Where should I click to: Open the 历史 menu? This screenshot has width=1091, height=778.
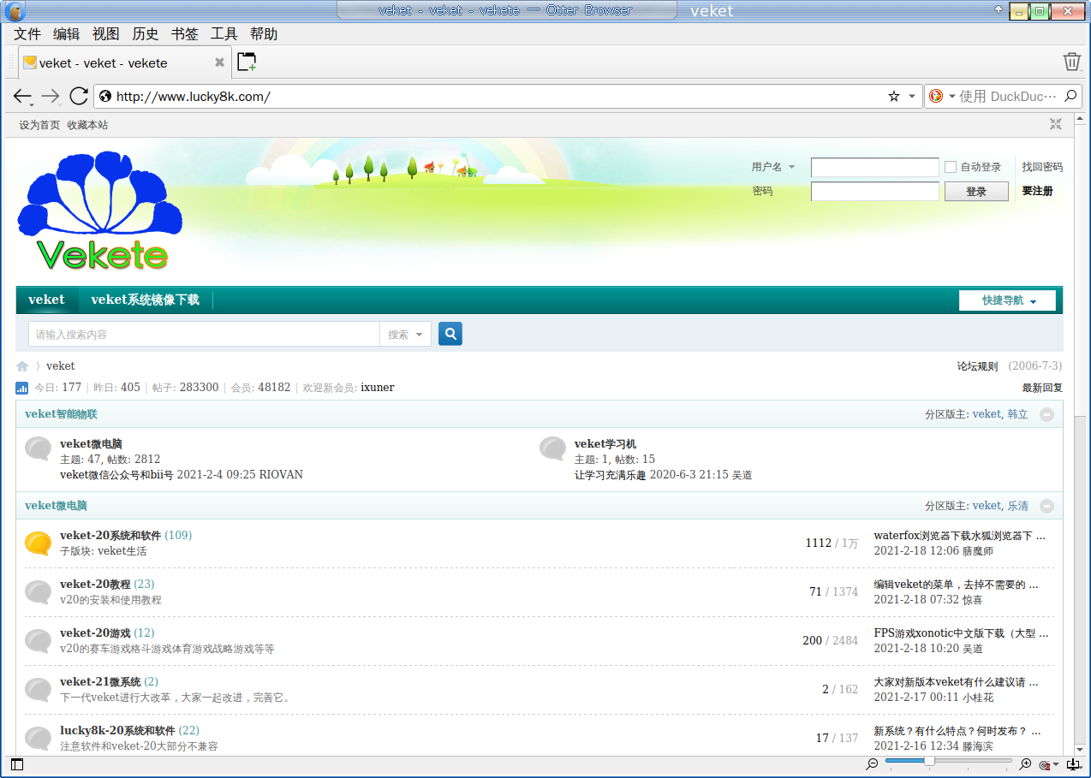tap(146, 34)
